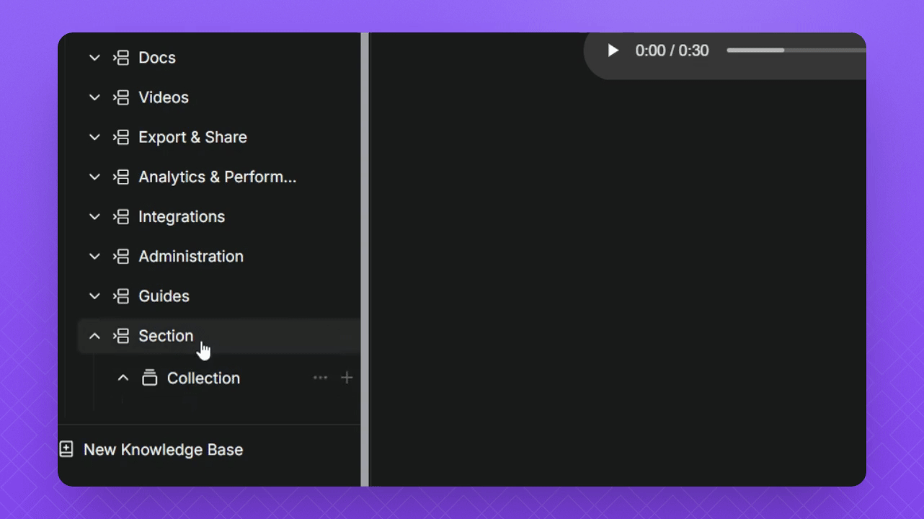Click the section icon beside Docs
924x519 pixels.
click(121, 58)
